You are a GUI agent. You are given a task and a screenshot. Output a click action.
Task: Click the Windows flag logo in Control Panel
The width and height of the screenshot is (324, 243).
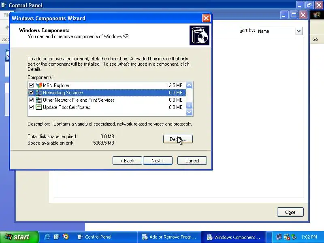tap(316, 15)
